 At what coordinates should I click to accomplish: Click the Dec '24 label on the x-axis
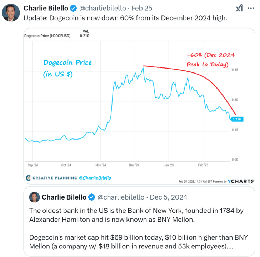click(x=135, y=165)
